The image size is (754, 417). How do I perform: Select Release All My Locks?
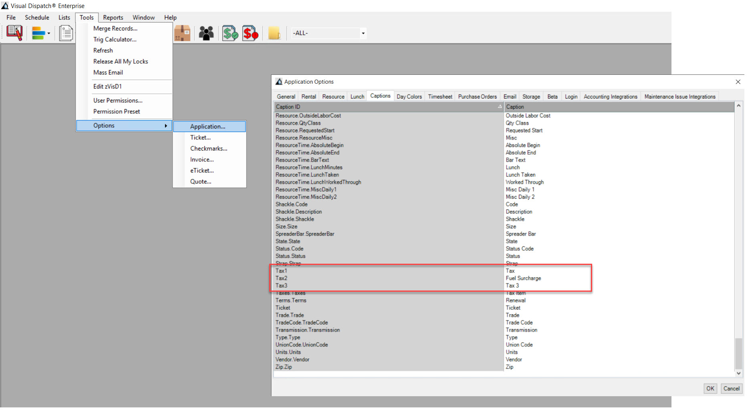(x=124, y=61)
